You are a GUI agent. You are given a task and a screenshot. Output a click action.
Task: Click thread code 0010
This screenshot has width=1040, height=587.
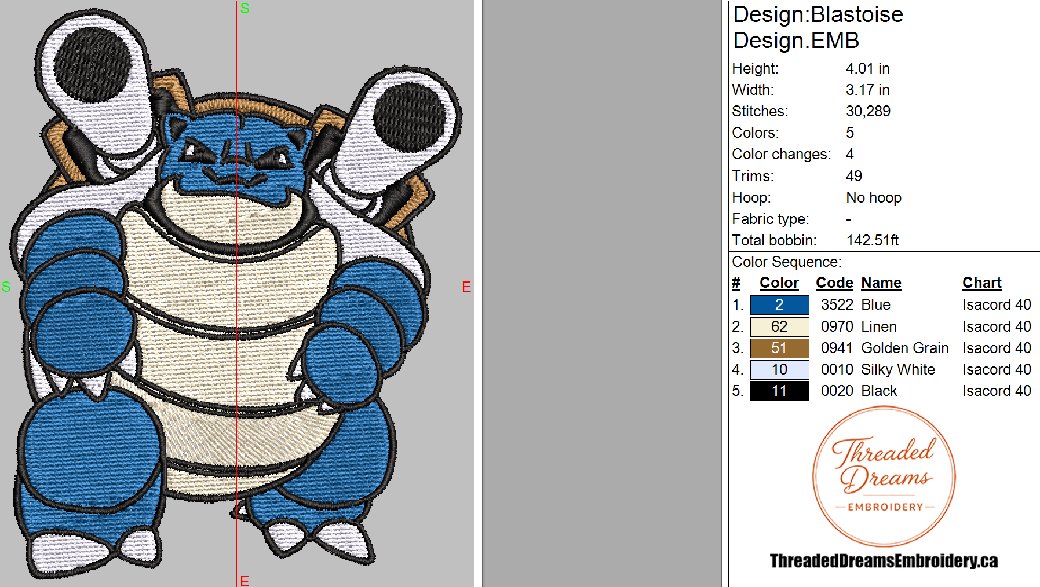837,369
